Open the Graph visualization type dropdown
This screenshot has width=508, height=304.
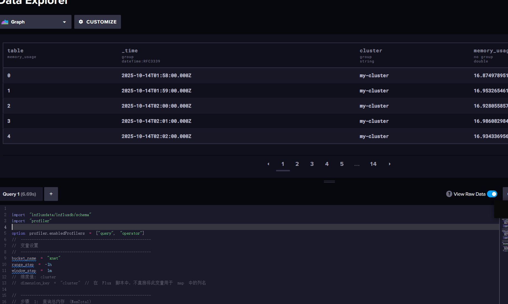point(36,22)
